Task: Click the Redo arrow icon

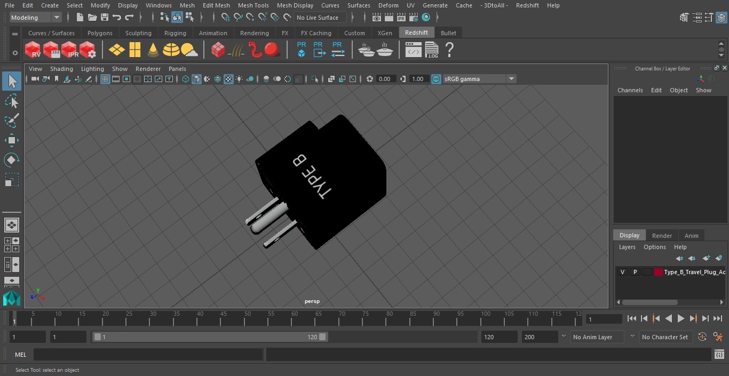Action: 130,18
